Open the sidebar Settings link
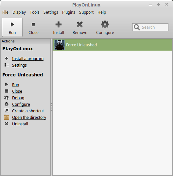The width and height of the screenshot is (173, 176). (x=19, y=65)
